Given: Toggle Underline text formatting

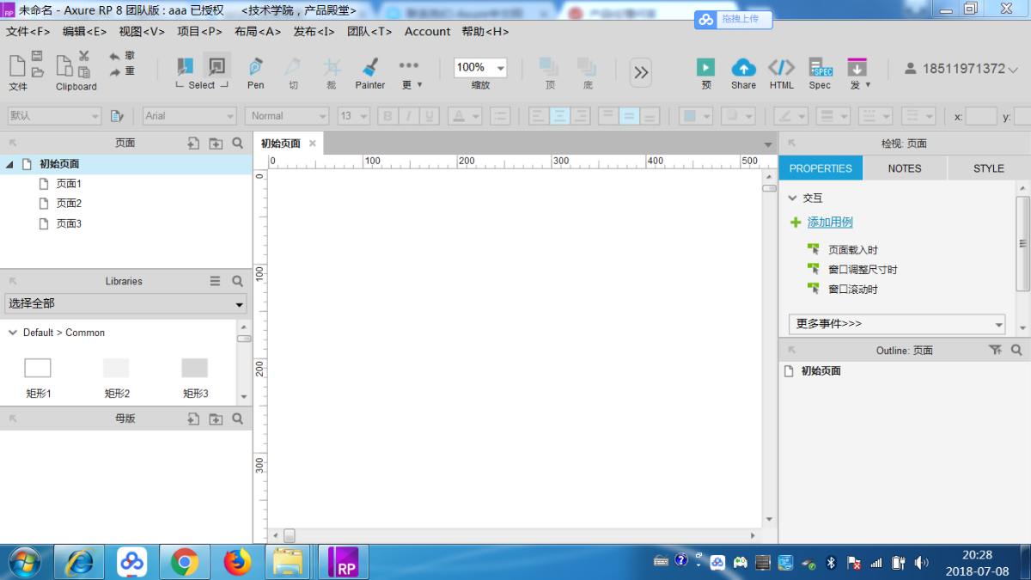Looking at the screenshot, I should click(430, 116).
